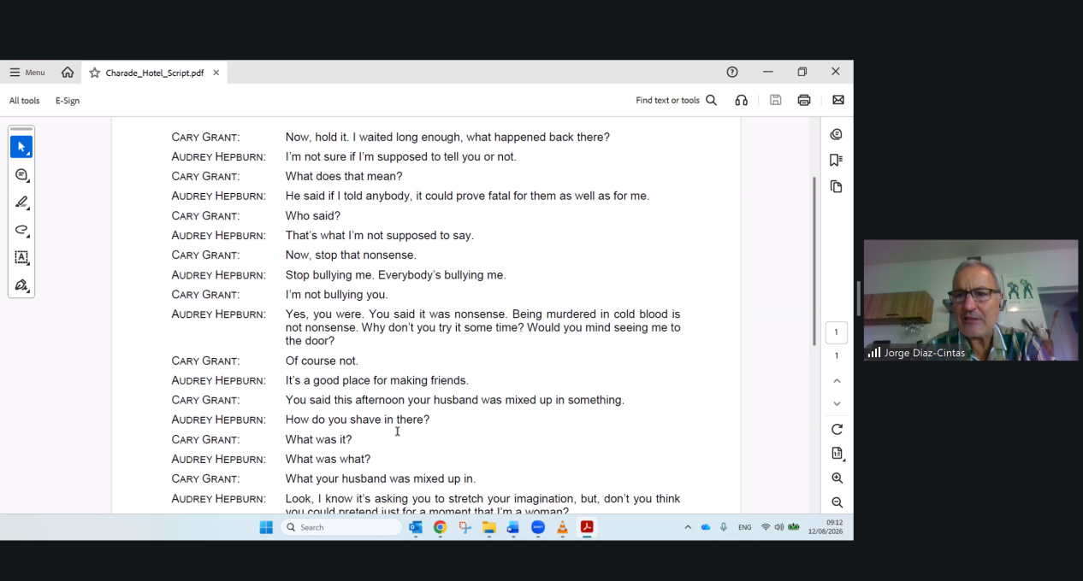
Task: Show hidden tray icons chevron
Action: (688, 527)
